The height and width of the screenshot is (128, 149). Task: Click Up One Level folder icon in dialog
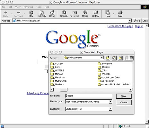pyautogui.click(x=108, y=58)
